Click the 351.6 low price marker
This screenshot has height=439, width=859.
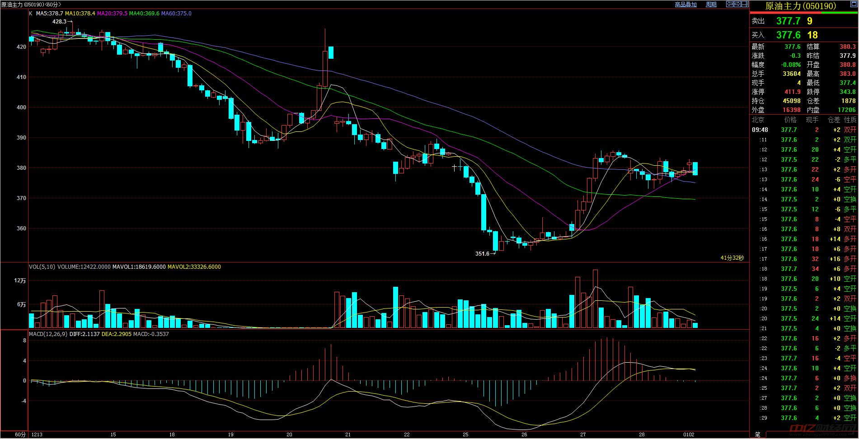482,254
